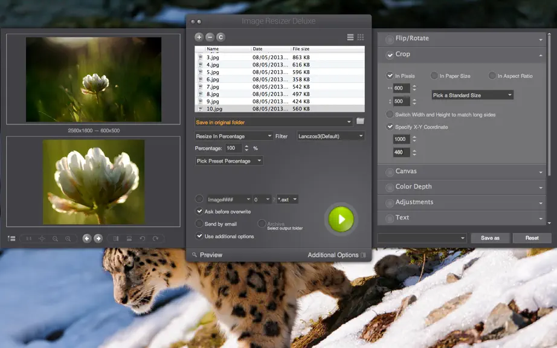The height and width of the screenshot is (348, 557).
Task: Click the clear list C icon
Action: tap(221, 37)
